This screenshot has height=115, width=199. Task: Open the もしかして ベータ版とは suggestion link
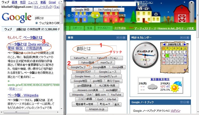point(33,38)
